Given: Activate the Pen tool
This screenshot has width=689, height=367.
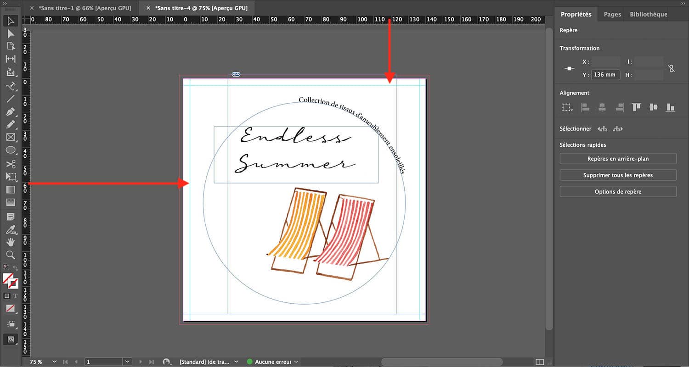Looking at the screenshot, I should pyautogui.click(x=11, y=111).
